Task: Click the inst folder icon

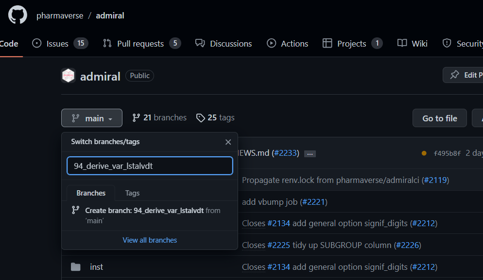Action: [75, 267]
